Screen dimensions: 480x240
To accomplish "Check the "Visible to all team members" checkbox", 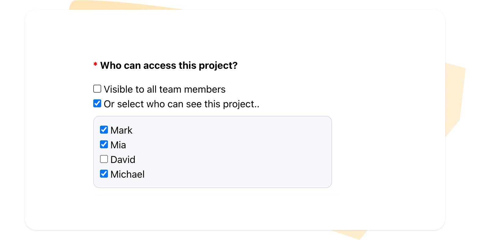I will click(x=97, y=89).
